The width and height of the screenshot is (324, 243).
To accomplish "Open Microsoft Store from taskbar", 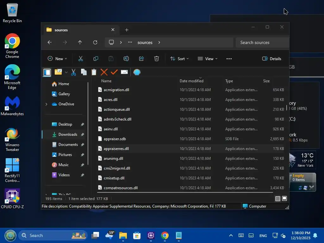I will coord(137,235).
